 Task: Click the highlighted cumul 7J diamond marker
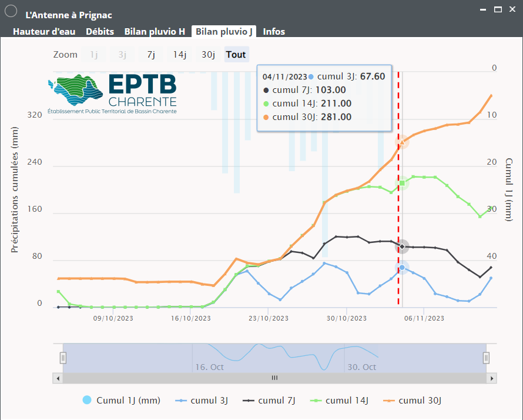[403, 246]
